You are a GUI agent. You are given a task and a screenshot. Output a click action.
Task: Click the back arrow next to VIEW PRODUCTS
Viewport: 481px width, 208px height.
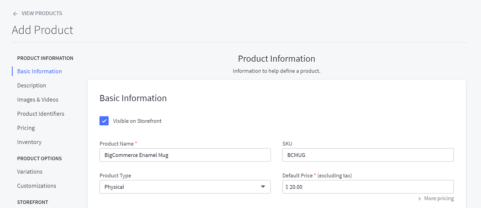[15, 13]
